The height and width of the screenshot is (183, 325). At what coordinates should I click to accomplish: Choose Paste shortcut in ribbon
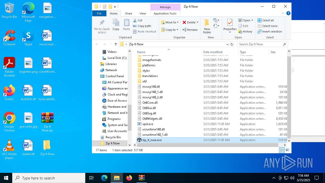click(144, 32)
